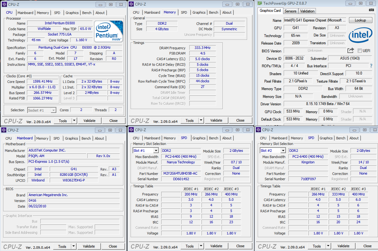Click the Bus Interface question mark in GPU-Z
The width and height of the screenshot is (378, 251).
pyautogui.click(x=371, y=66)
